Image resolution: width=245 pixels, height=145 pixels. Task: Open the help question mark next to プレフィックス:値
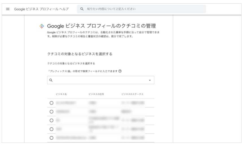click(120, 71)
